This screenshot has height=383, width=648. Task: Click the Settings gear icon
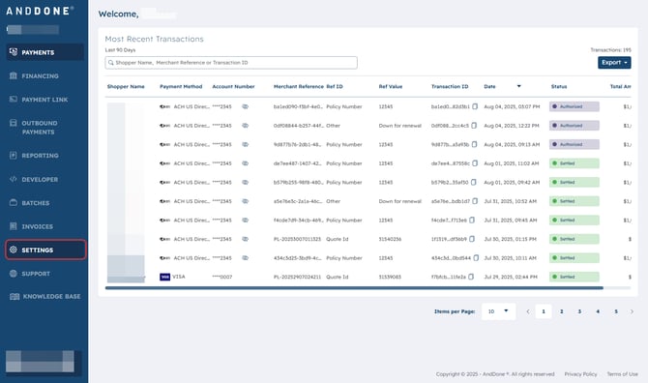point(14,250)
